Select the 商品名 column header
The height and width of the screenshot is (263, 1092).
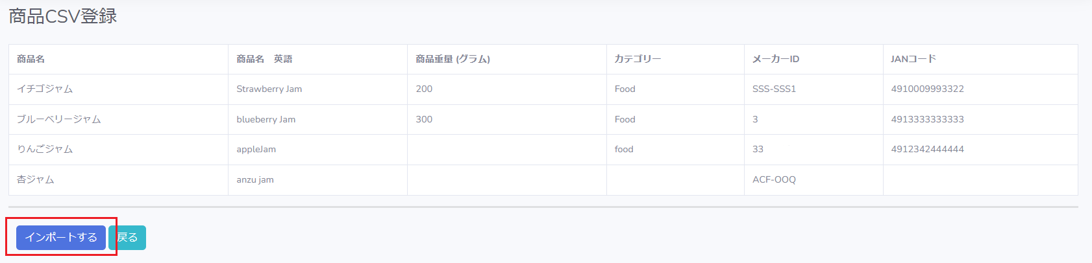pos(31,59)
